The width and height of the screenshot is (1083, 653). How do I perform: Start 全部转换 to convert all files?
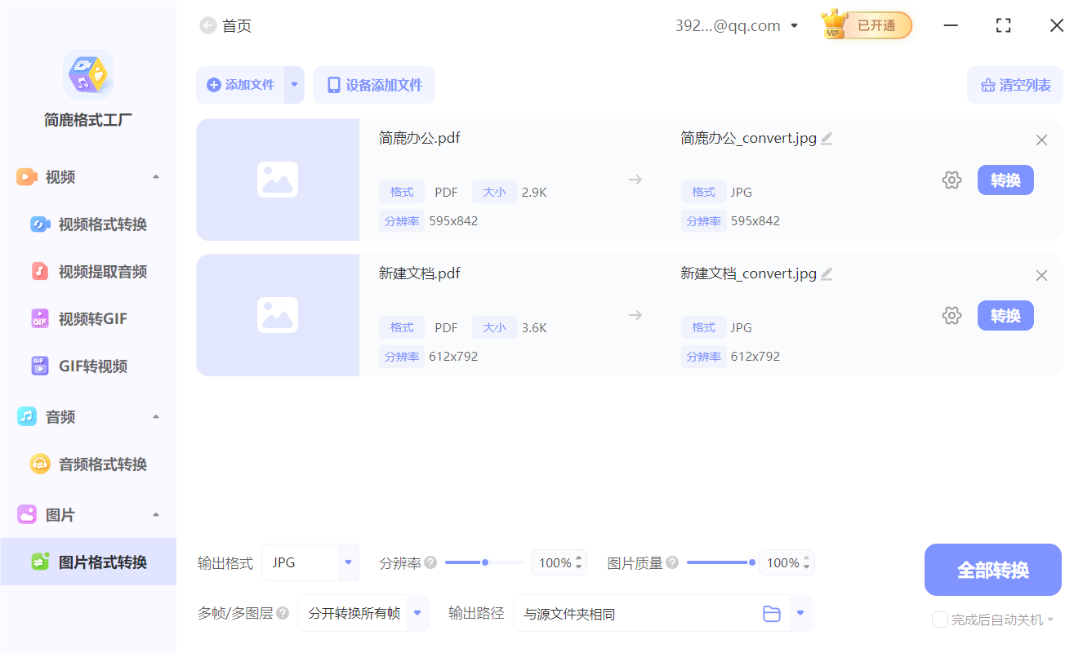pyautogui.click(x=992, y=570)
